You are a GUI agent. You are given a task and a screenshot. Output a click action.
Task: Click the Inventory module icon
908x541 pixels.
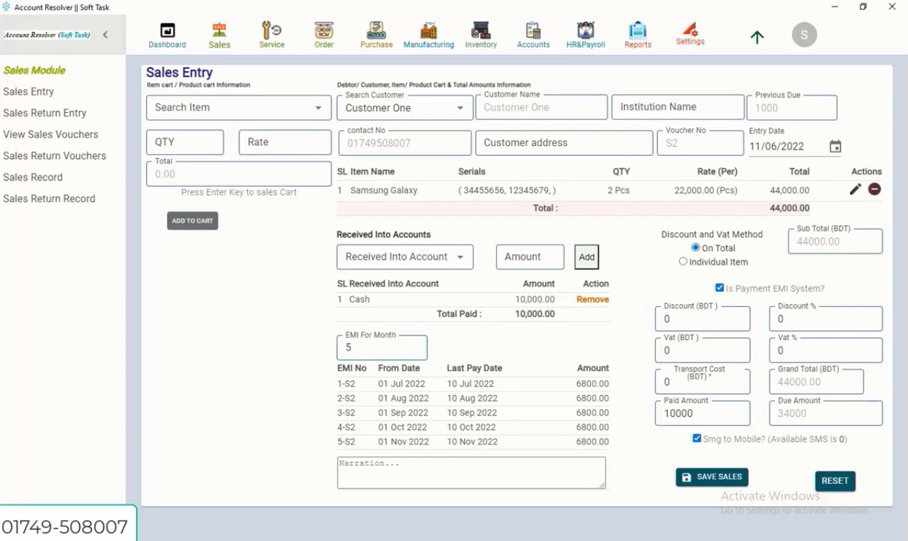480,35
